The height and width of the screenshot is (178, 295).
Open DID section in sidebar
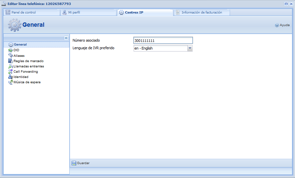click(16, 50)
